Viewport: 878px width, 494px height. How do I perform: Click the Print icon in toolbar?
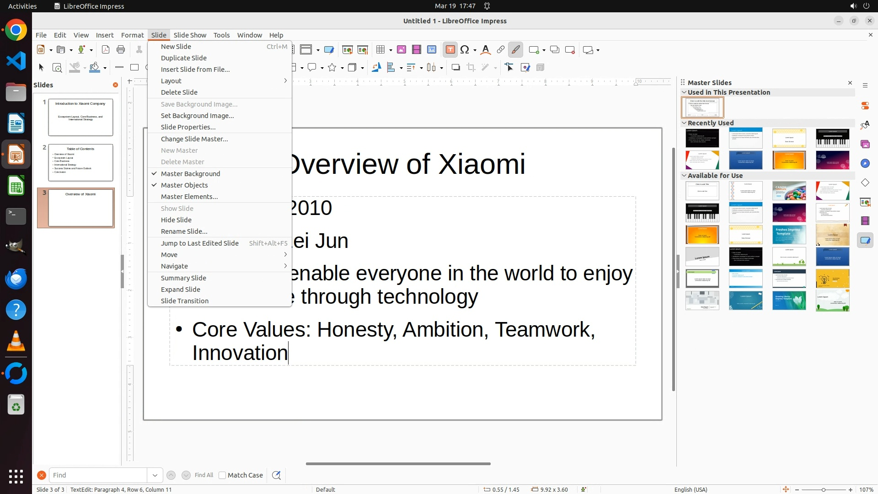pyautogui.click(x=121, y=50)
